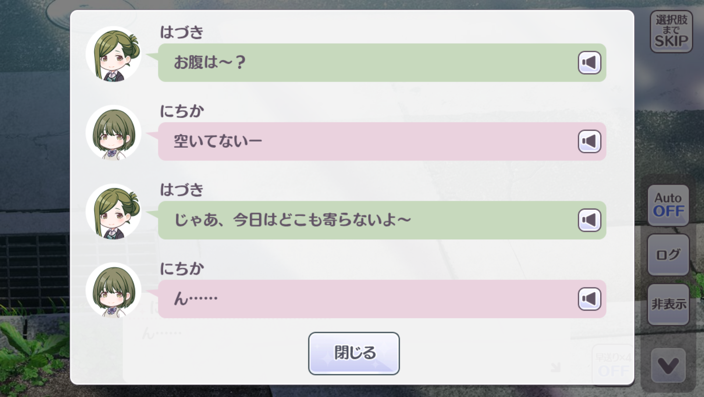The width and height of the screenshot is (704, 397).
Task: Hide the UI with 非表示 button
Action: 668,304
